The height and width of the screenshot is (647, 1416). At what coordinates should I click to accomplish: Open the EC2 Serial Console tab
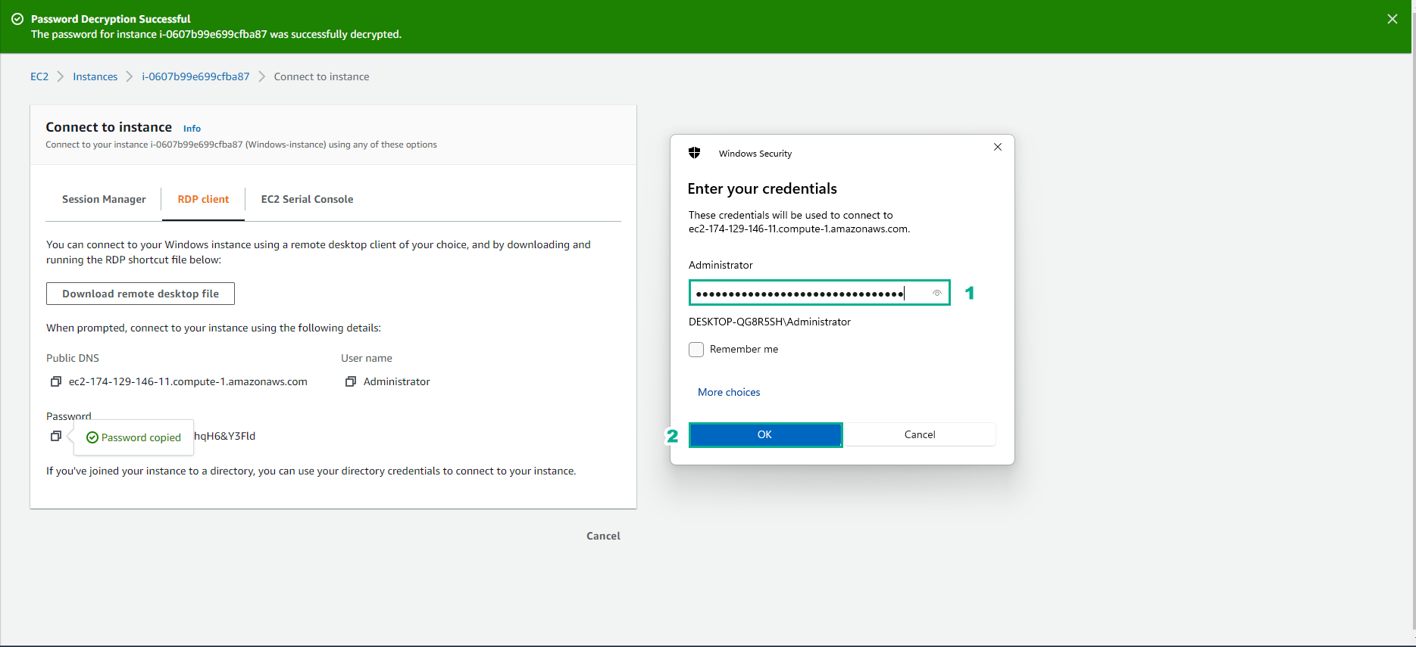307,199
